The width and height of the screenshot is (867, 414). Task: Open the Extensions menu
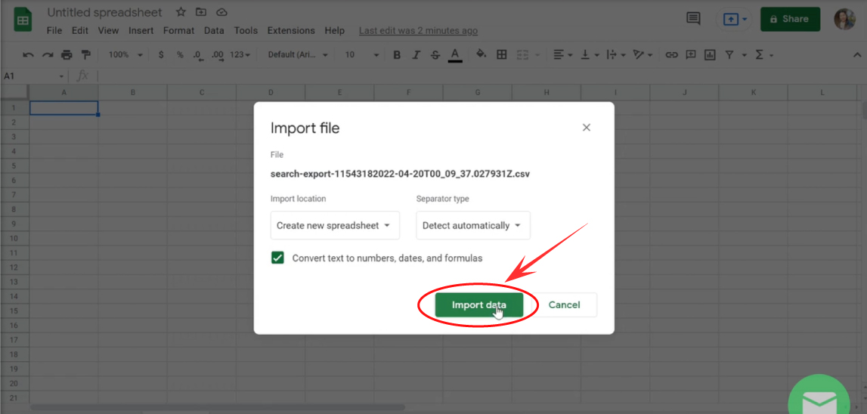(x=291, y=30)
